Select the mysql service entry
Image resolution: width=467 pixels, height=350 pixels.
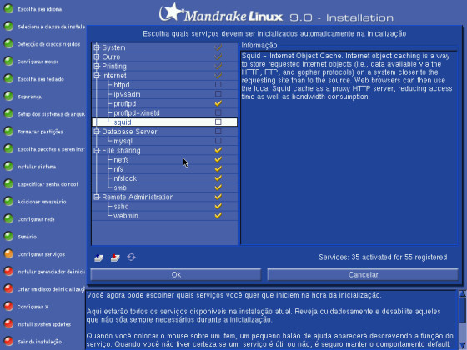[x=123, y=141]
